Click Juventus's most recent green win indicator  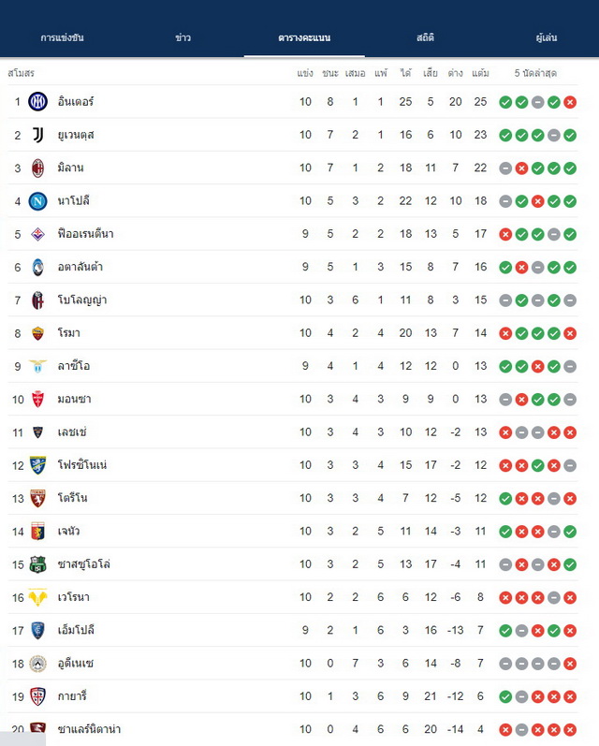(570, 135)
